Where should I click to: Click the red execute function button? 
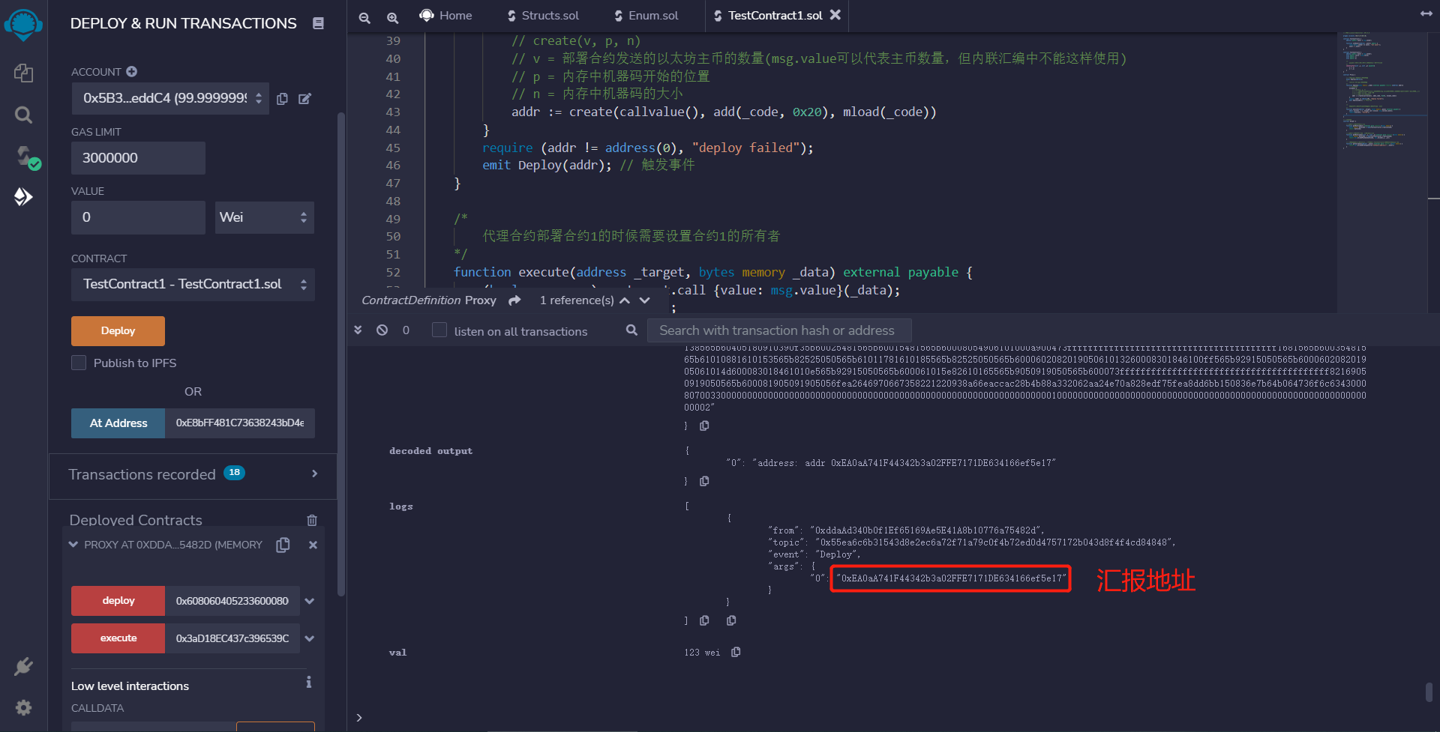point(118,638)
